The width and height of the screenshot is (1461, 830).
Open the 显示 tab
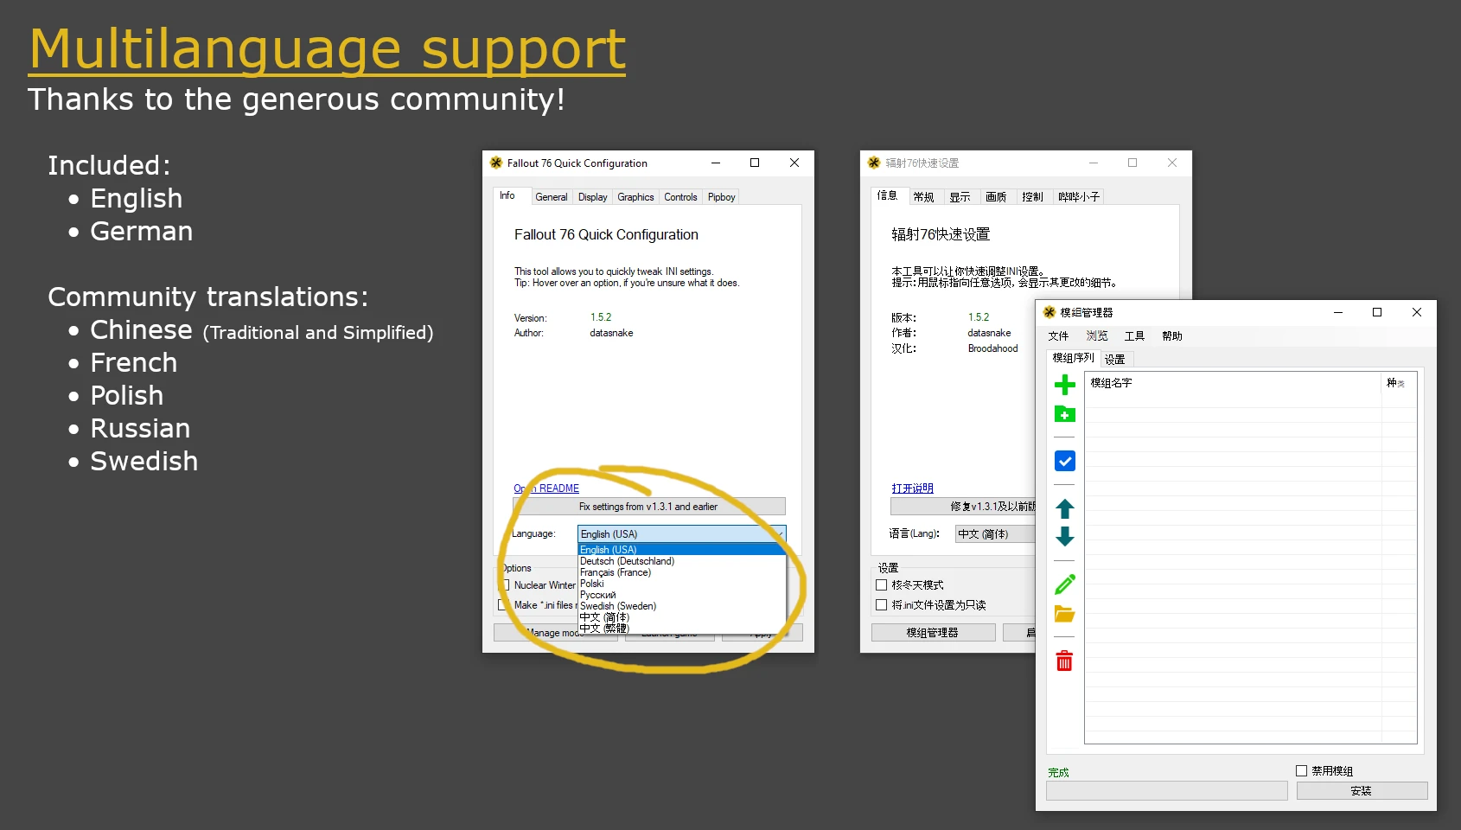point(960,197)
